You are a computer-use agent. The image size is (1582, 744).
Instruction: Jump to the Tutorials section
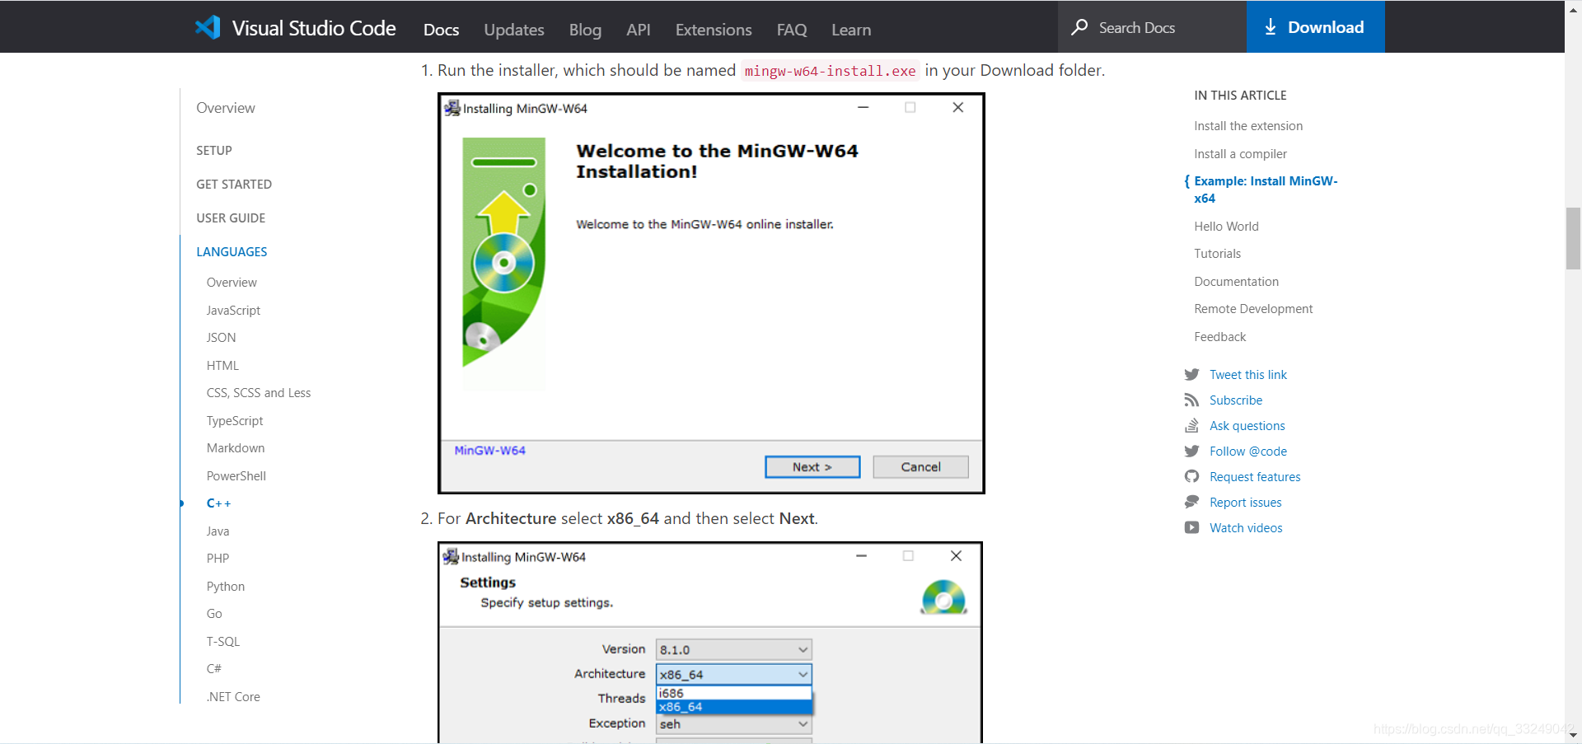coord(1217,254)
